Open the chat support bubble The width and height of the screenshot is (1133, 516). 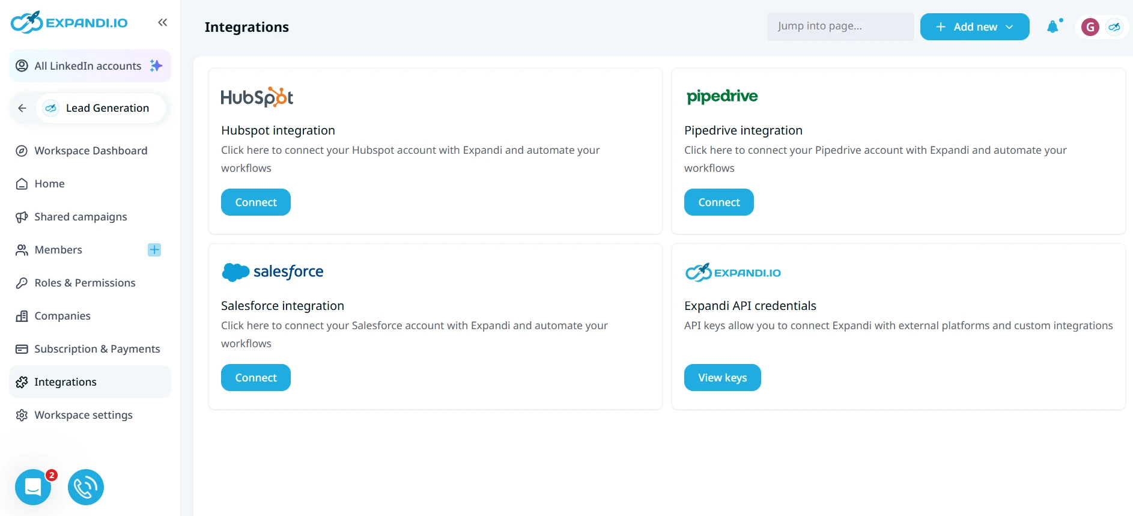pos(33,487)
